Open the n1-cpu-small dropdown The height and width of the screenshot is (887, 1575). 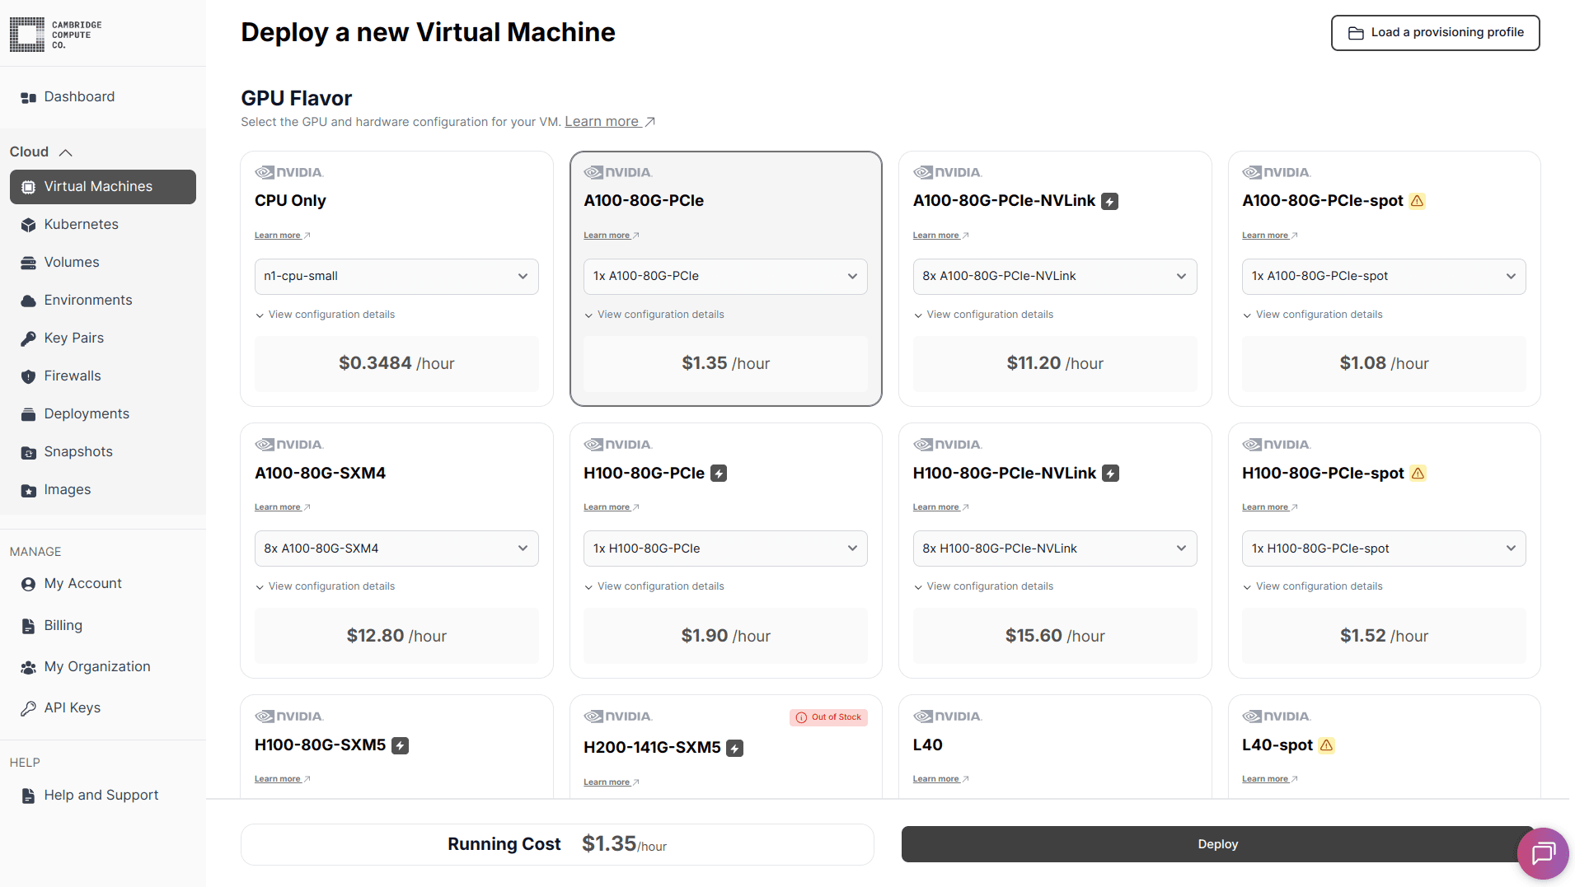(396, 276)
